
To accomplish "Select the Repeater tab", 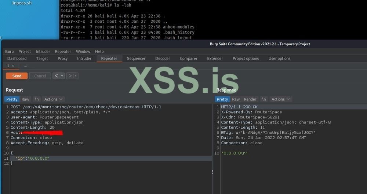I will [109, 58].
